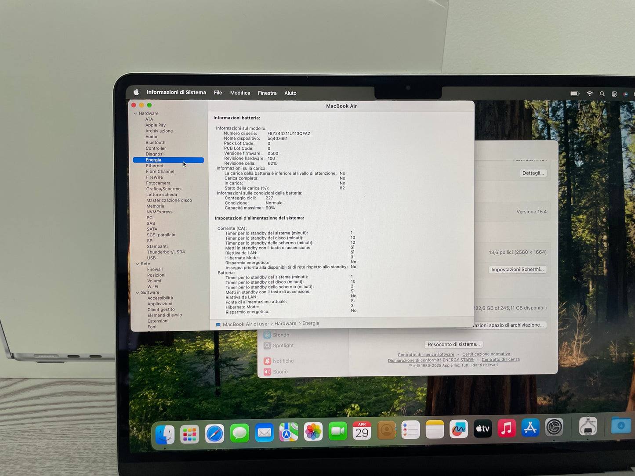Open Notes app in Dock
The image size is (635, 476).
tap(435, 430)
